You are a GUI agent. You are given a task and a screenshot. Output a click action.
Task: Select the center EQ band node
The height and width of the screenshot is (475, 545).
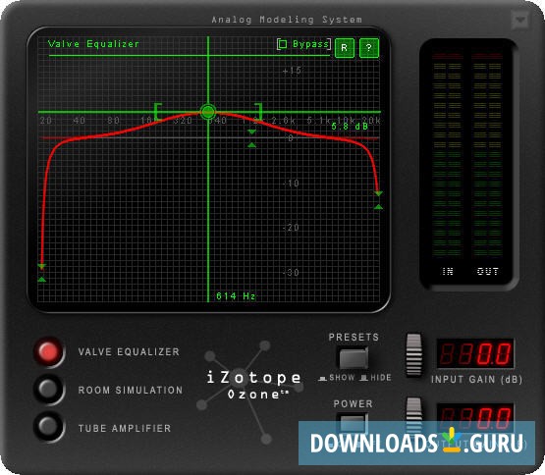point(208,112)
